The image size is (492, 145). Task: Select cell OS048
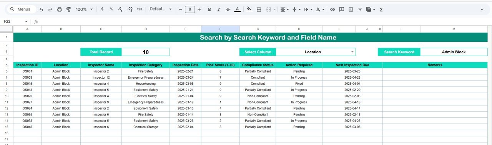pos(27,127)
